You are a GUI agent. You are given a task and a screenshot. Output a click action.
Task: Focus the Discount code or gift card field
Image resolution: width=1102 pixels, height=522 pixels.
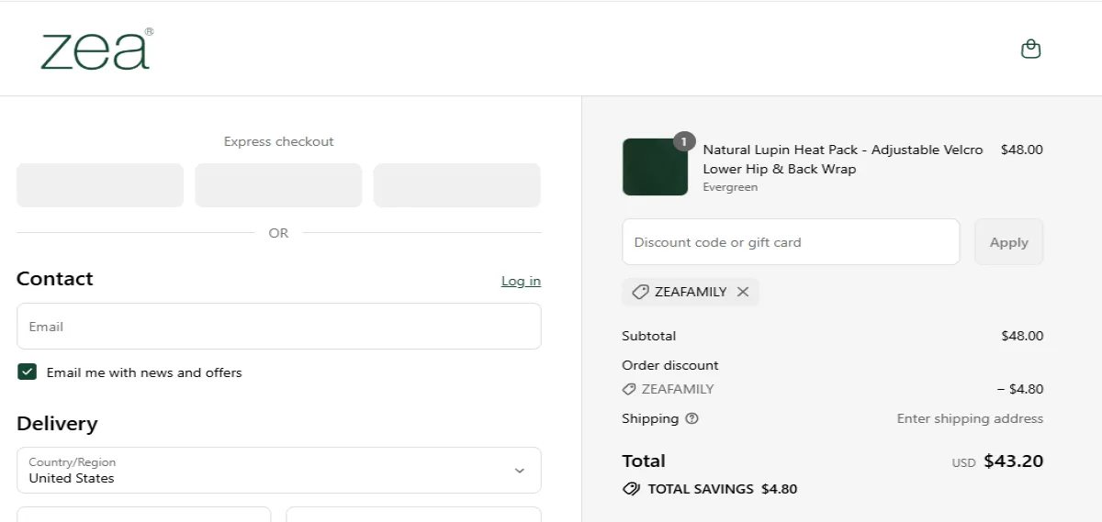pos(791,242)
